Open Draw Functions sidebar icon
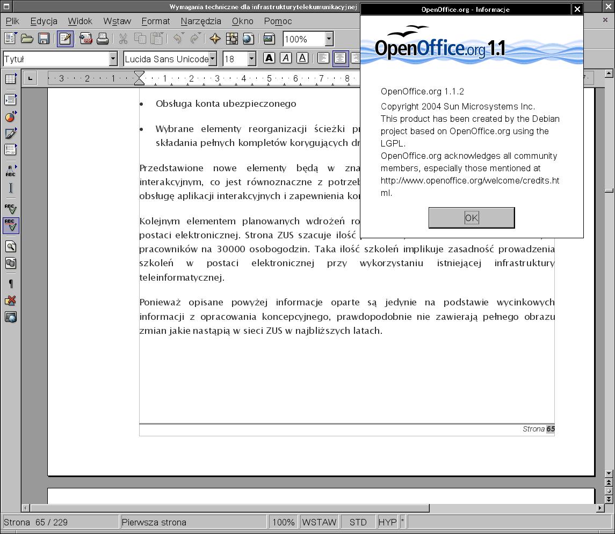 click(11, 133)
